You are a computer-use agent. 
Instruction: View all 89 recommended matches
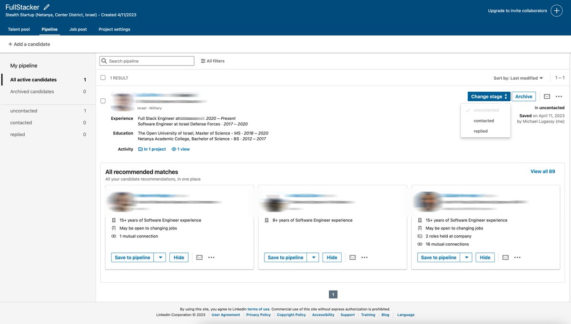coord(542,172)
